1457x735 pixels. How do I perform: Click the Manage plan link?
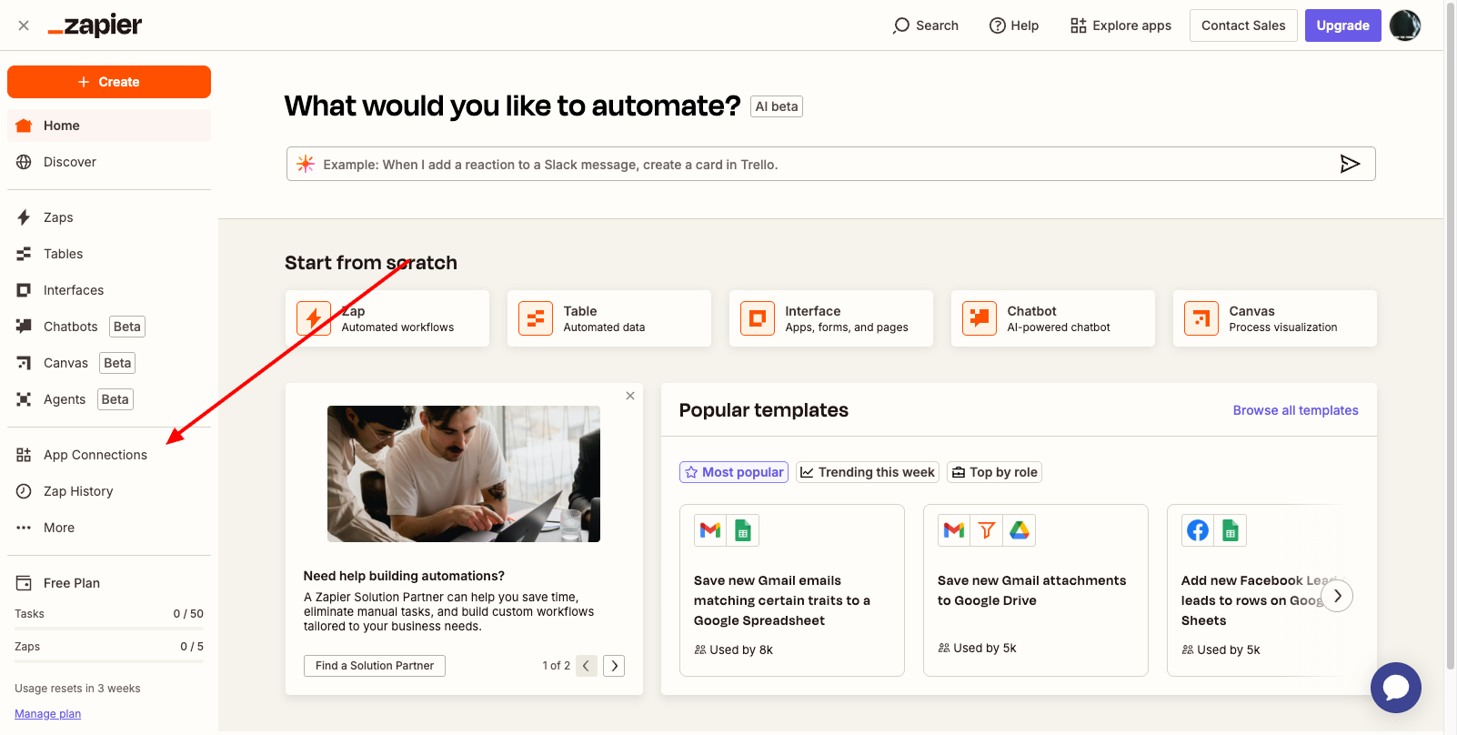click(x=47, y=714)
